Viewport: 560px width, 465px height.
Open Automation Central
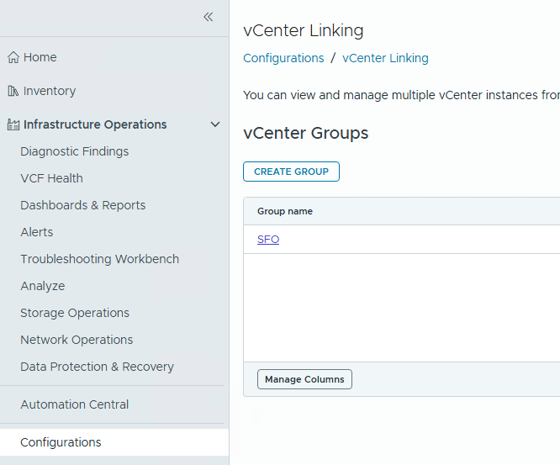[74, 404]
